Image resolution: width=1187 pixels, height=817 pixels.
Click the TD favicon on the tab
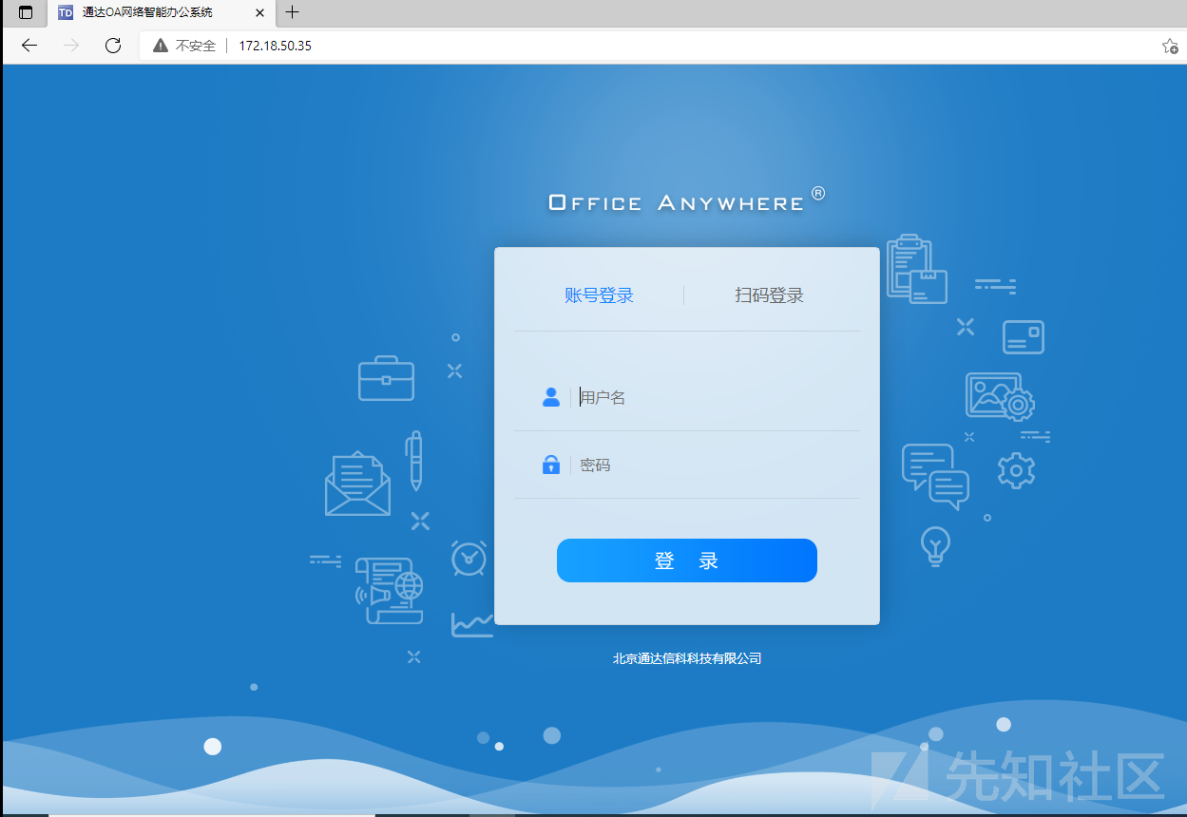click(x=66, y=13)
